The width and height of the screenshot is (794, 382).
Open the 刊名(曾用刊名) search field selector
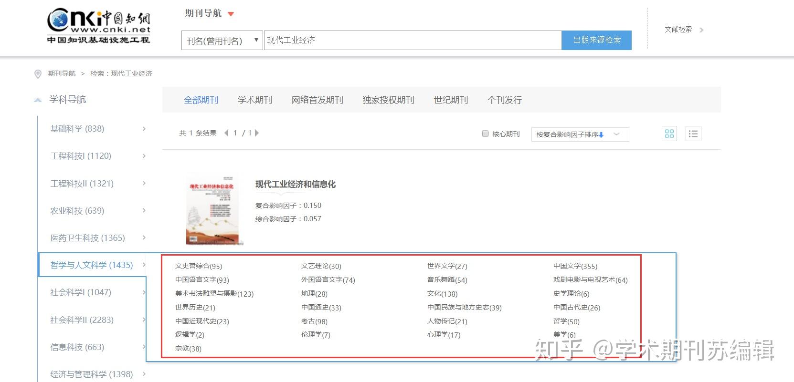[x=222, y=41]
